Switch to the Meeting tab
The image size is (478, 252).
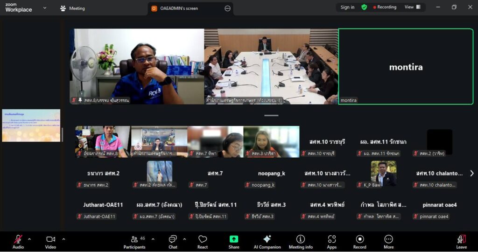(73, 8)
